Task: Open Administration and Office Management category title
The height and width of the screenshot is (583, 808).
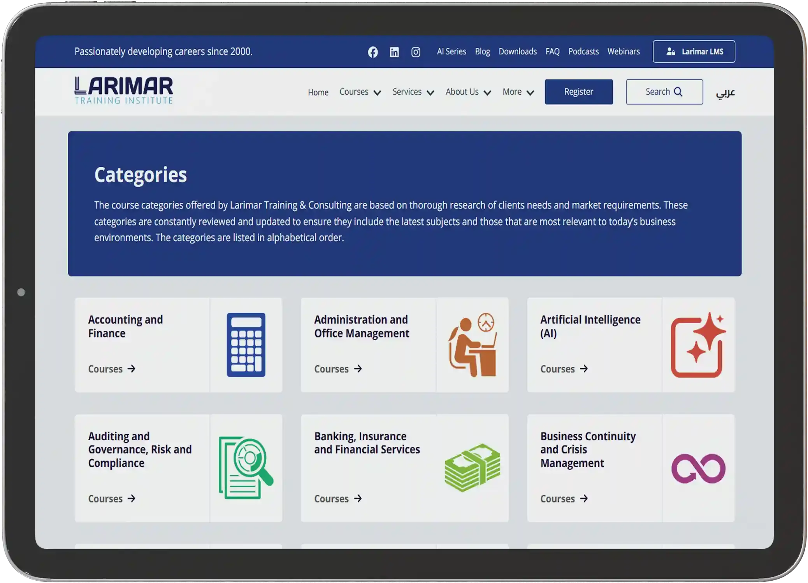Action: (x=362, y=326)
